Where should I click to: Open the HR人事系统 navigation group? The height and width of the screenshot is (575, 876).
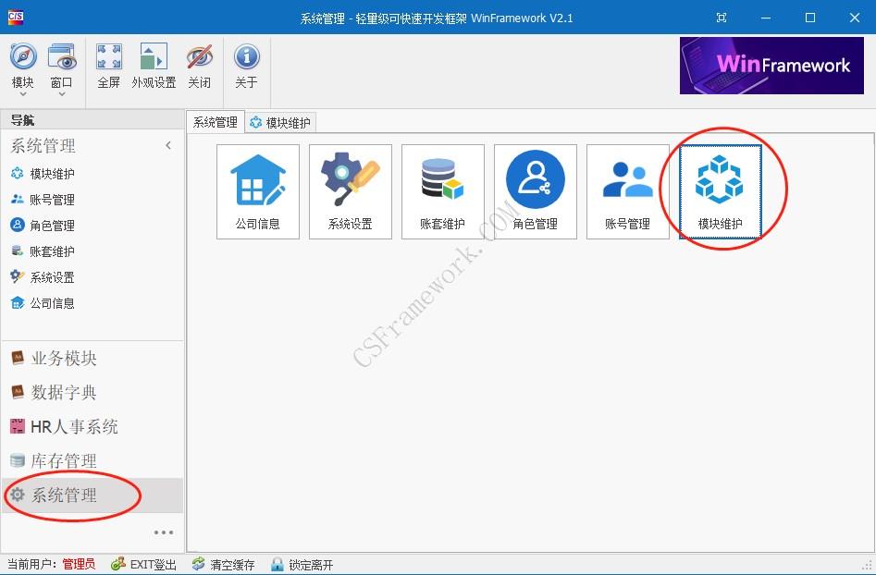tap(74, 427)
